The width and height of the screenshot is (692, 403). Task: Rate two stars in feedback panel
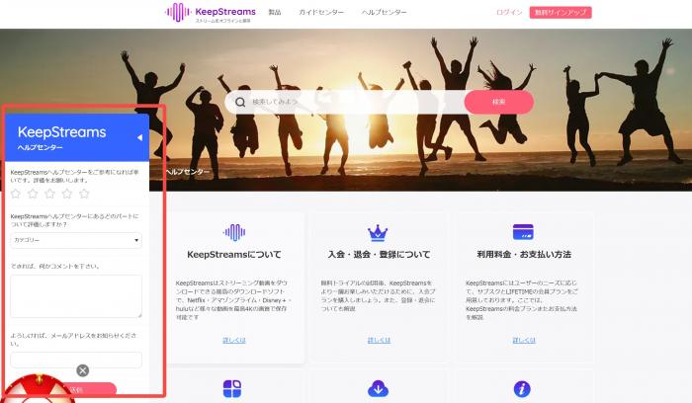click(33, 194)
